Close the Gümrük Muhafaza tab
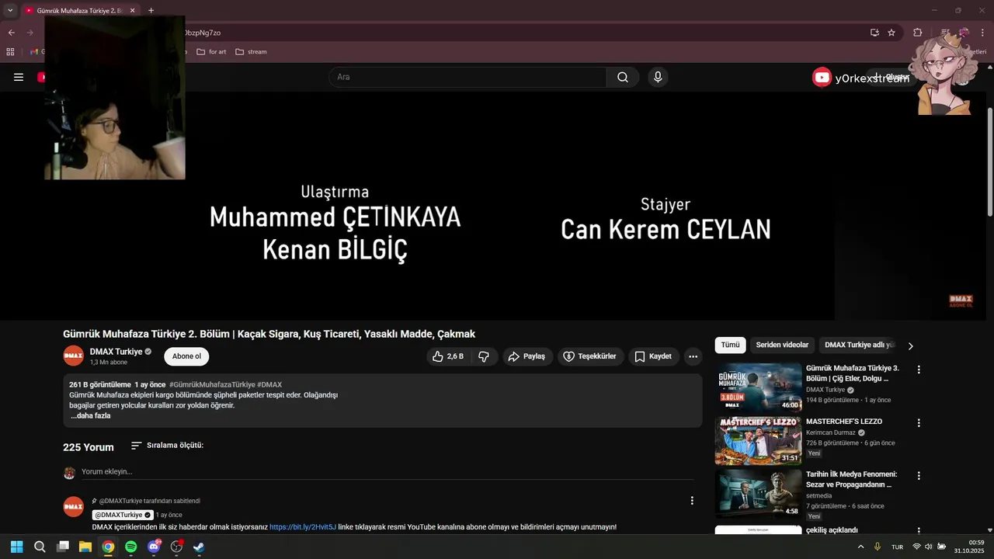This screenshot has width=994, height=559. (132, 11)
